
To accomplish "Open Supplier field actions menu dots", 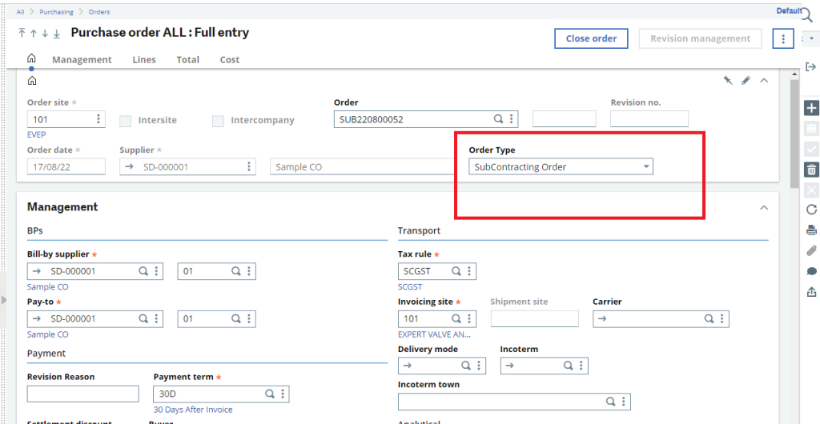I will point(249,166).
